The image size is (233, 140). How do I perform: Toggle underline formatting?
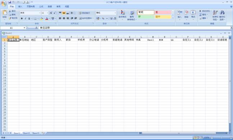tap(29, 19)
